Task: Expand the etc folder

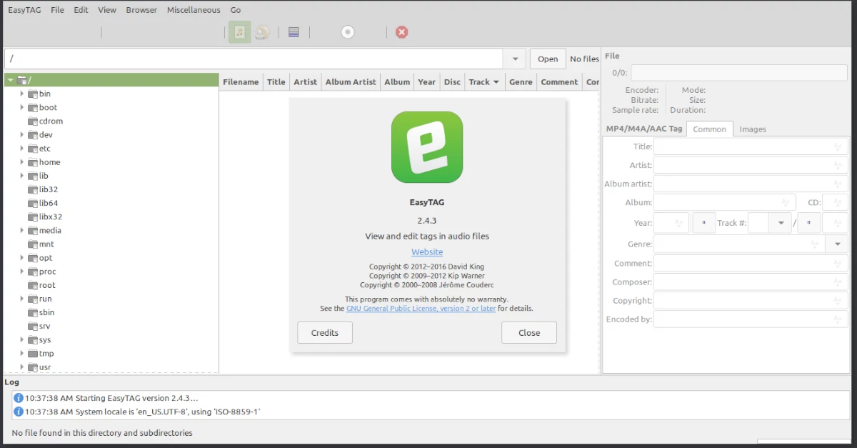Action: pos(22,149)
